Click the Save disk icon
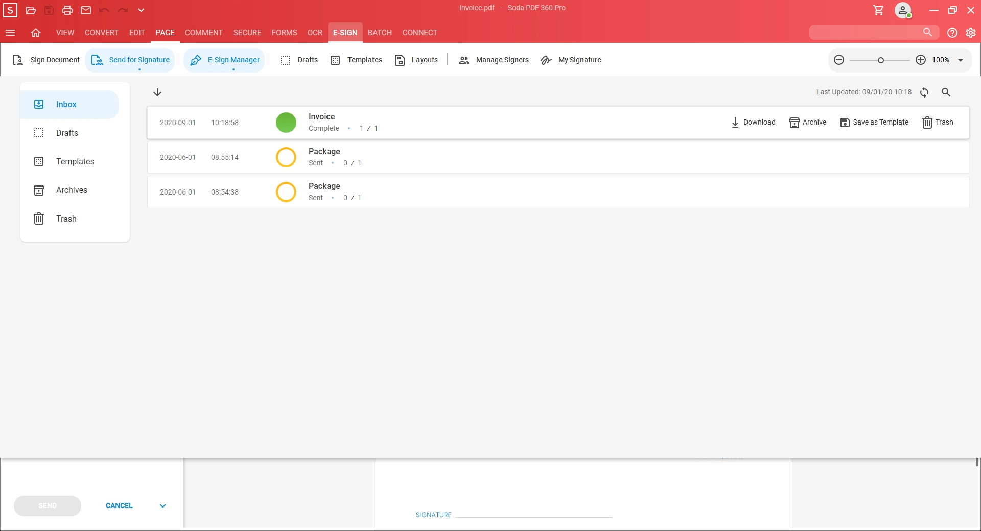 point(49,10)
